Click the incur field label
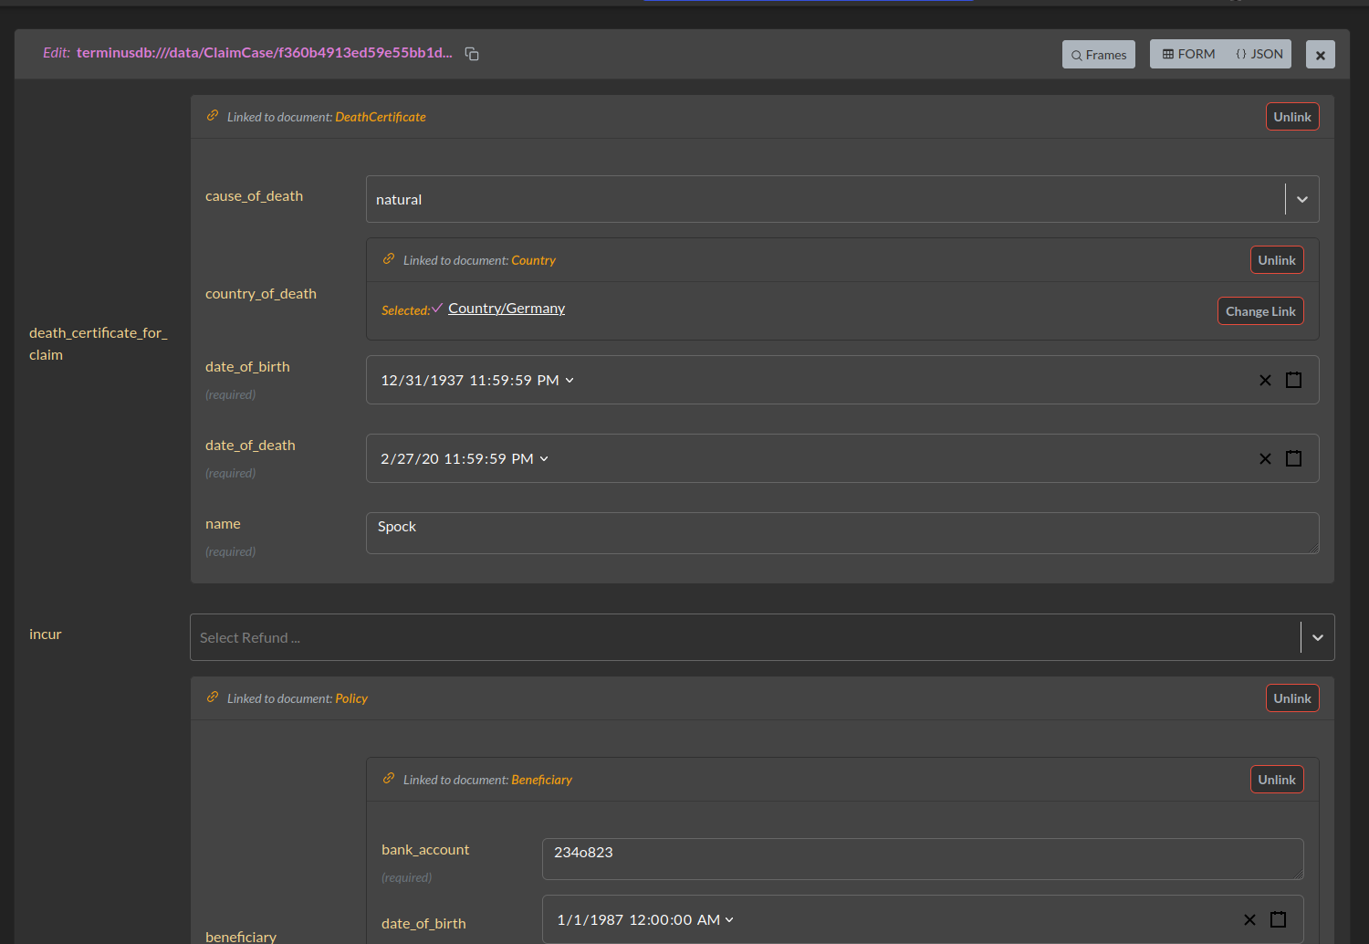Screen dimensions: 1369x944 click(x=46, y=635)
